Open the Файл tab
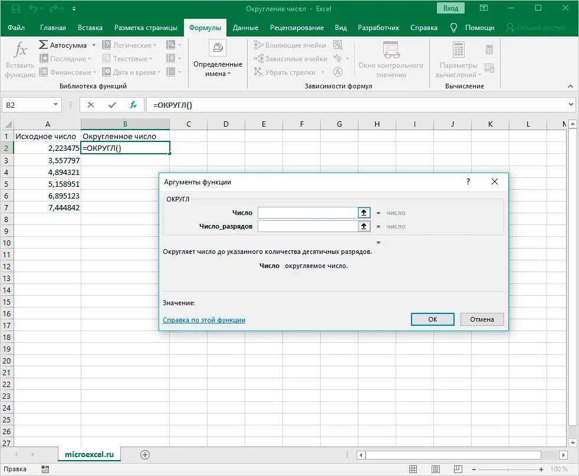 (x=16, y=28)
